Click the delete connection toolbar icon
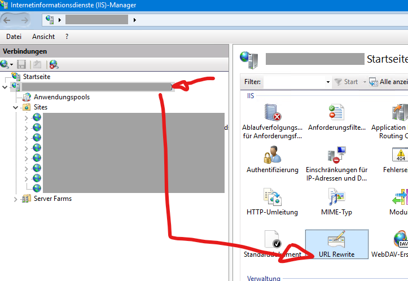Screen dimensions: 408x281 (x=54, y=64)
